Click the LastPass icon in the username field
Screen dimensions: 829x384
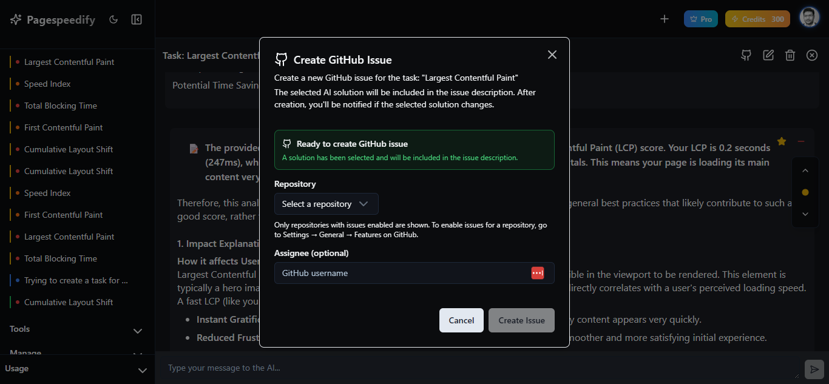(x=538, y=272)
